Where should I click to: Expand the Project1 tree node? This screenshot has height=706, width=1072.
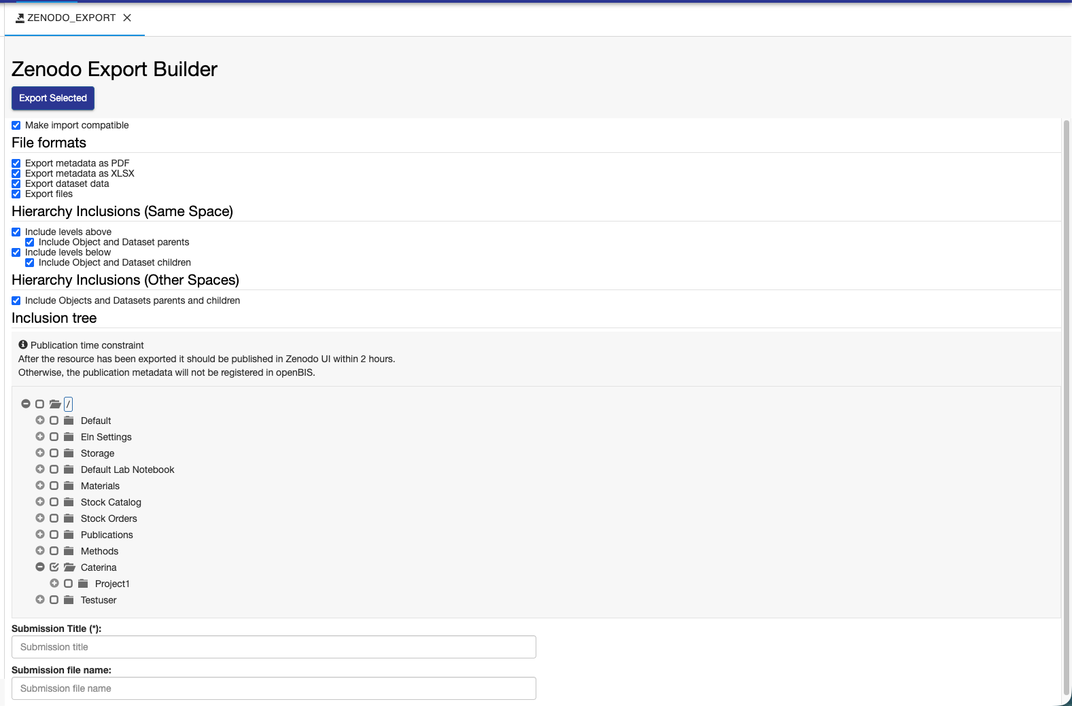click(x=54, y=583)
